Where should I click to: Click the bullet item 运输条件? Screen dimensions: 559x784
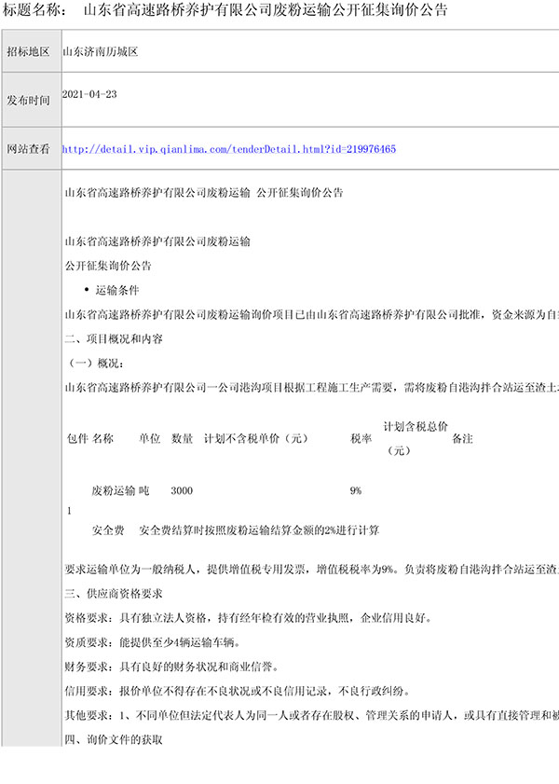click(117, 290)
